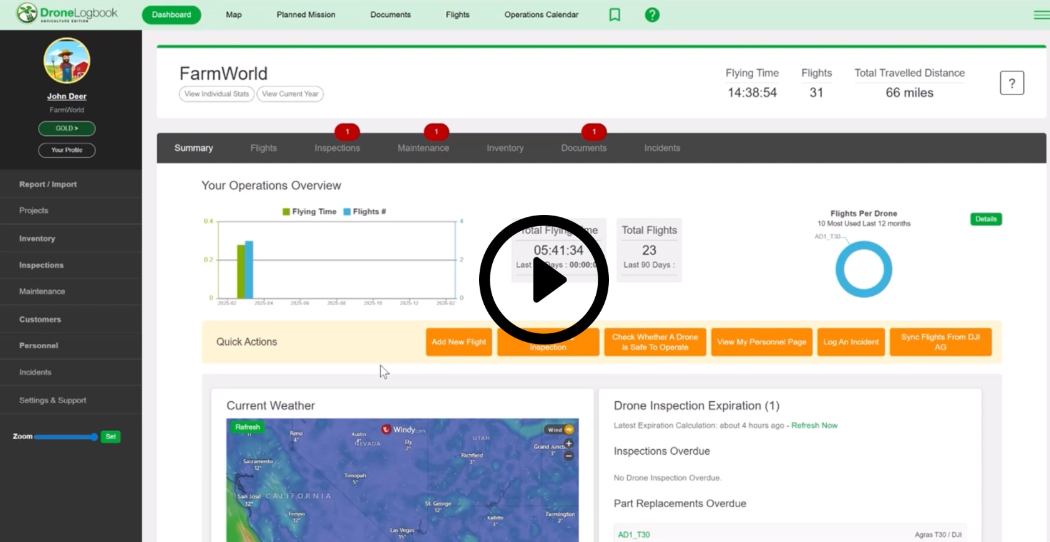
Task: Click Add New Flight quick action
Action: (x=459, y=342)
